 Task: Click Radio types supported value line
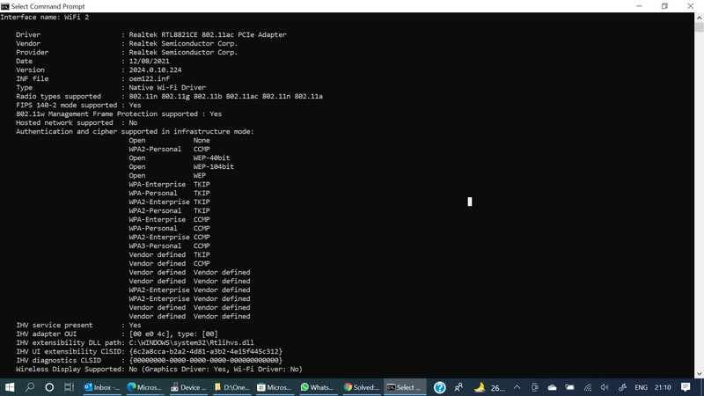[226, 97]
